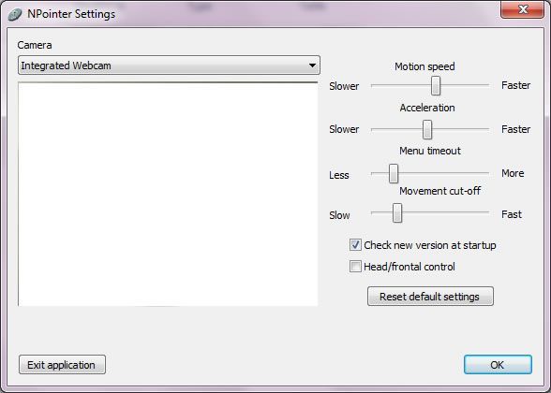
Task: Click the Movement cut-off slider thumb
Action: point(397,212)
